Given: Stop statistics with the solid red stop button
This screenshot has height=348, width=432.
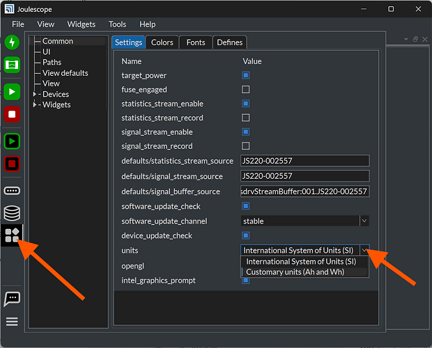Looking at the screenshot, I should 12,114.
